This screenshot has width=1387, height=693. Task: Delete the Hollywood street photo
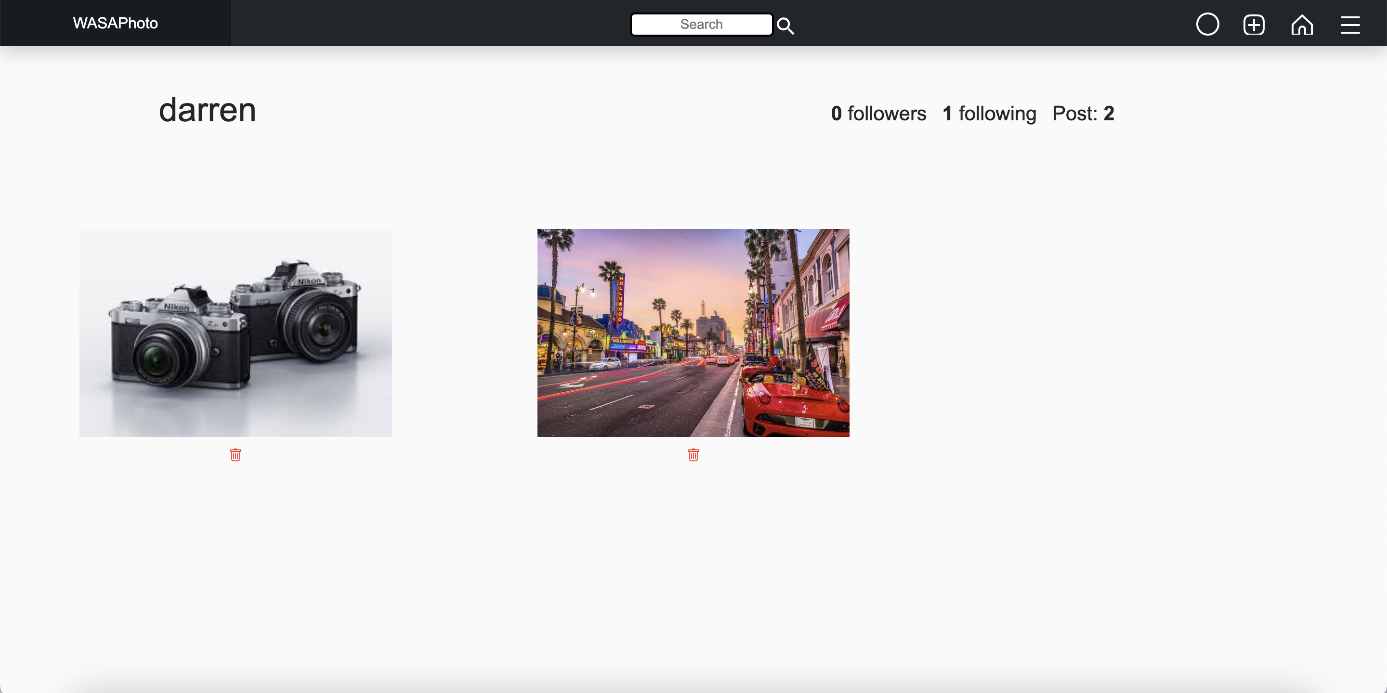693,455
